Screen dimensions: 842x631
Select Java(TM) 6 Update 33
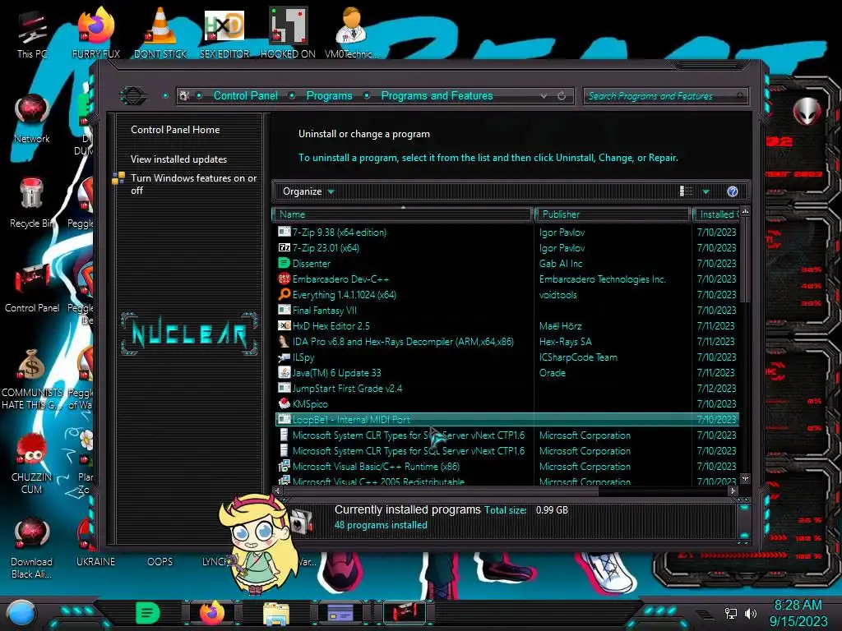pyautogui.click(x=507, y=372)
